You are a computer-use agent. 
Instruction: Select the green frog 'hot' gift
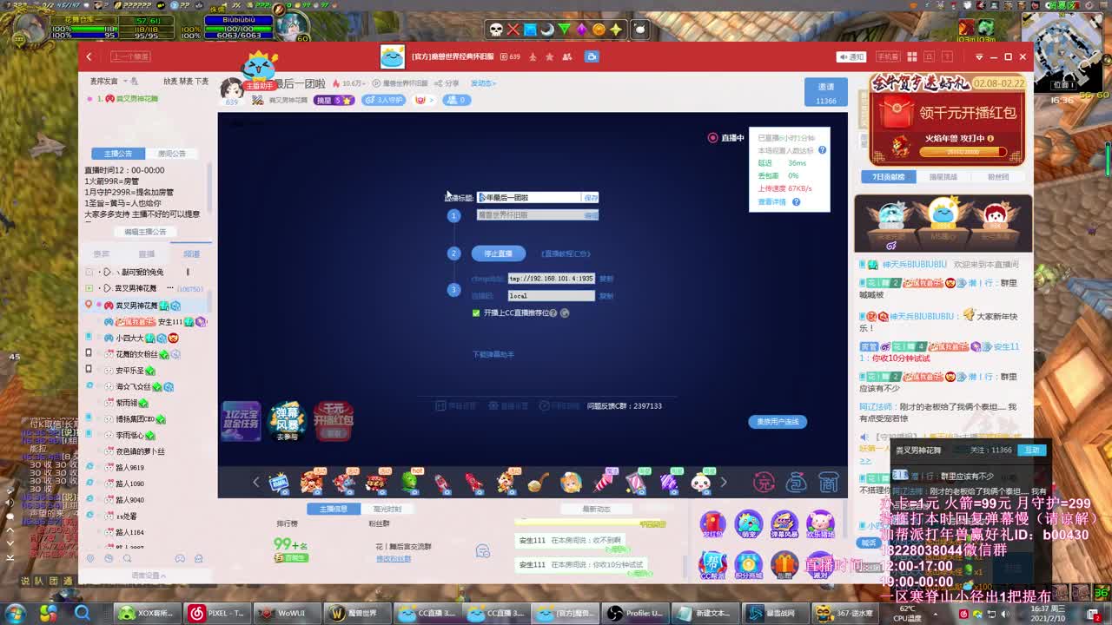[x=410, y=482]
